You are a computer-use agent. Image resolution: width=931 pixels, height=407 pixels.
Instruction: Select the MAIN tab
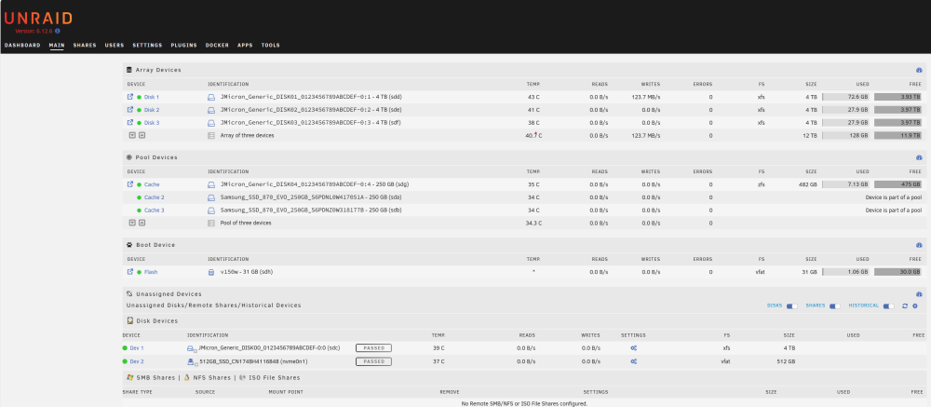[57, 45]
